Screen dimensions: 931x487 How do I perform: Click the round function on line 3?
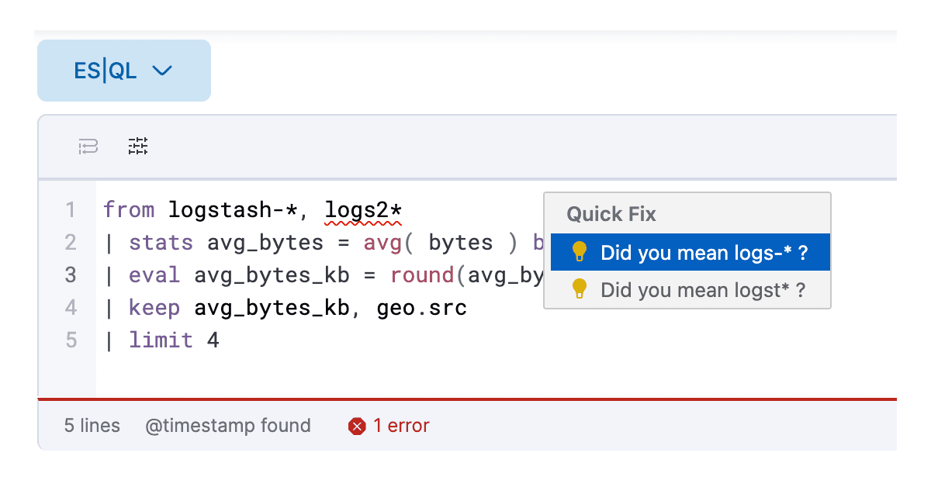[x=422, y=275]
